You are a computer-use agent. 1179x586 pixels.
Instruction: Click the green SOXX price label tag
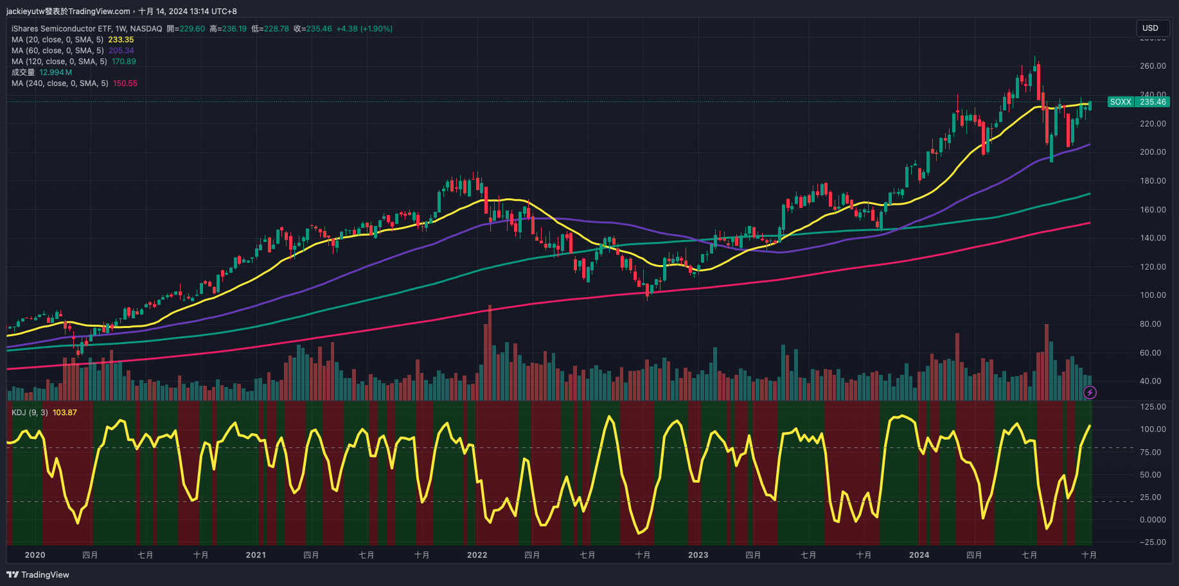click(1139, 102)
